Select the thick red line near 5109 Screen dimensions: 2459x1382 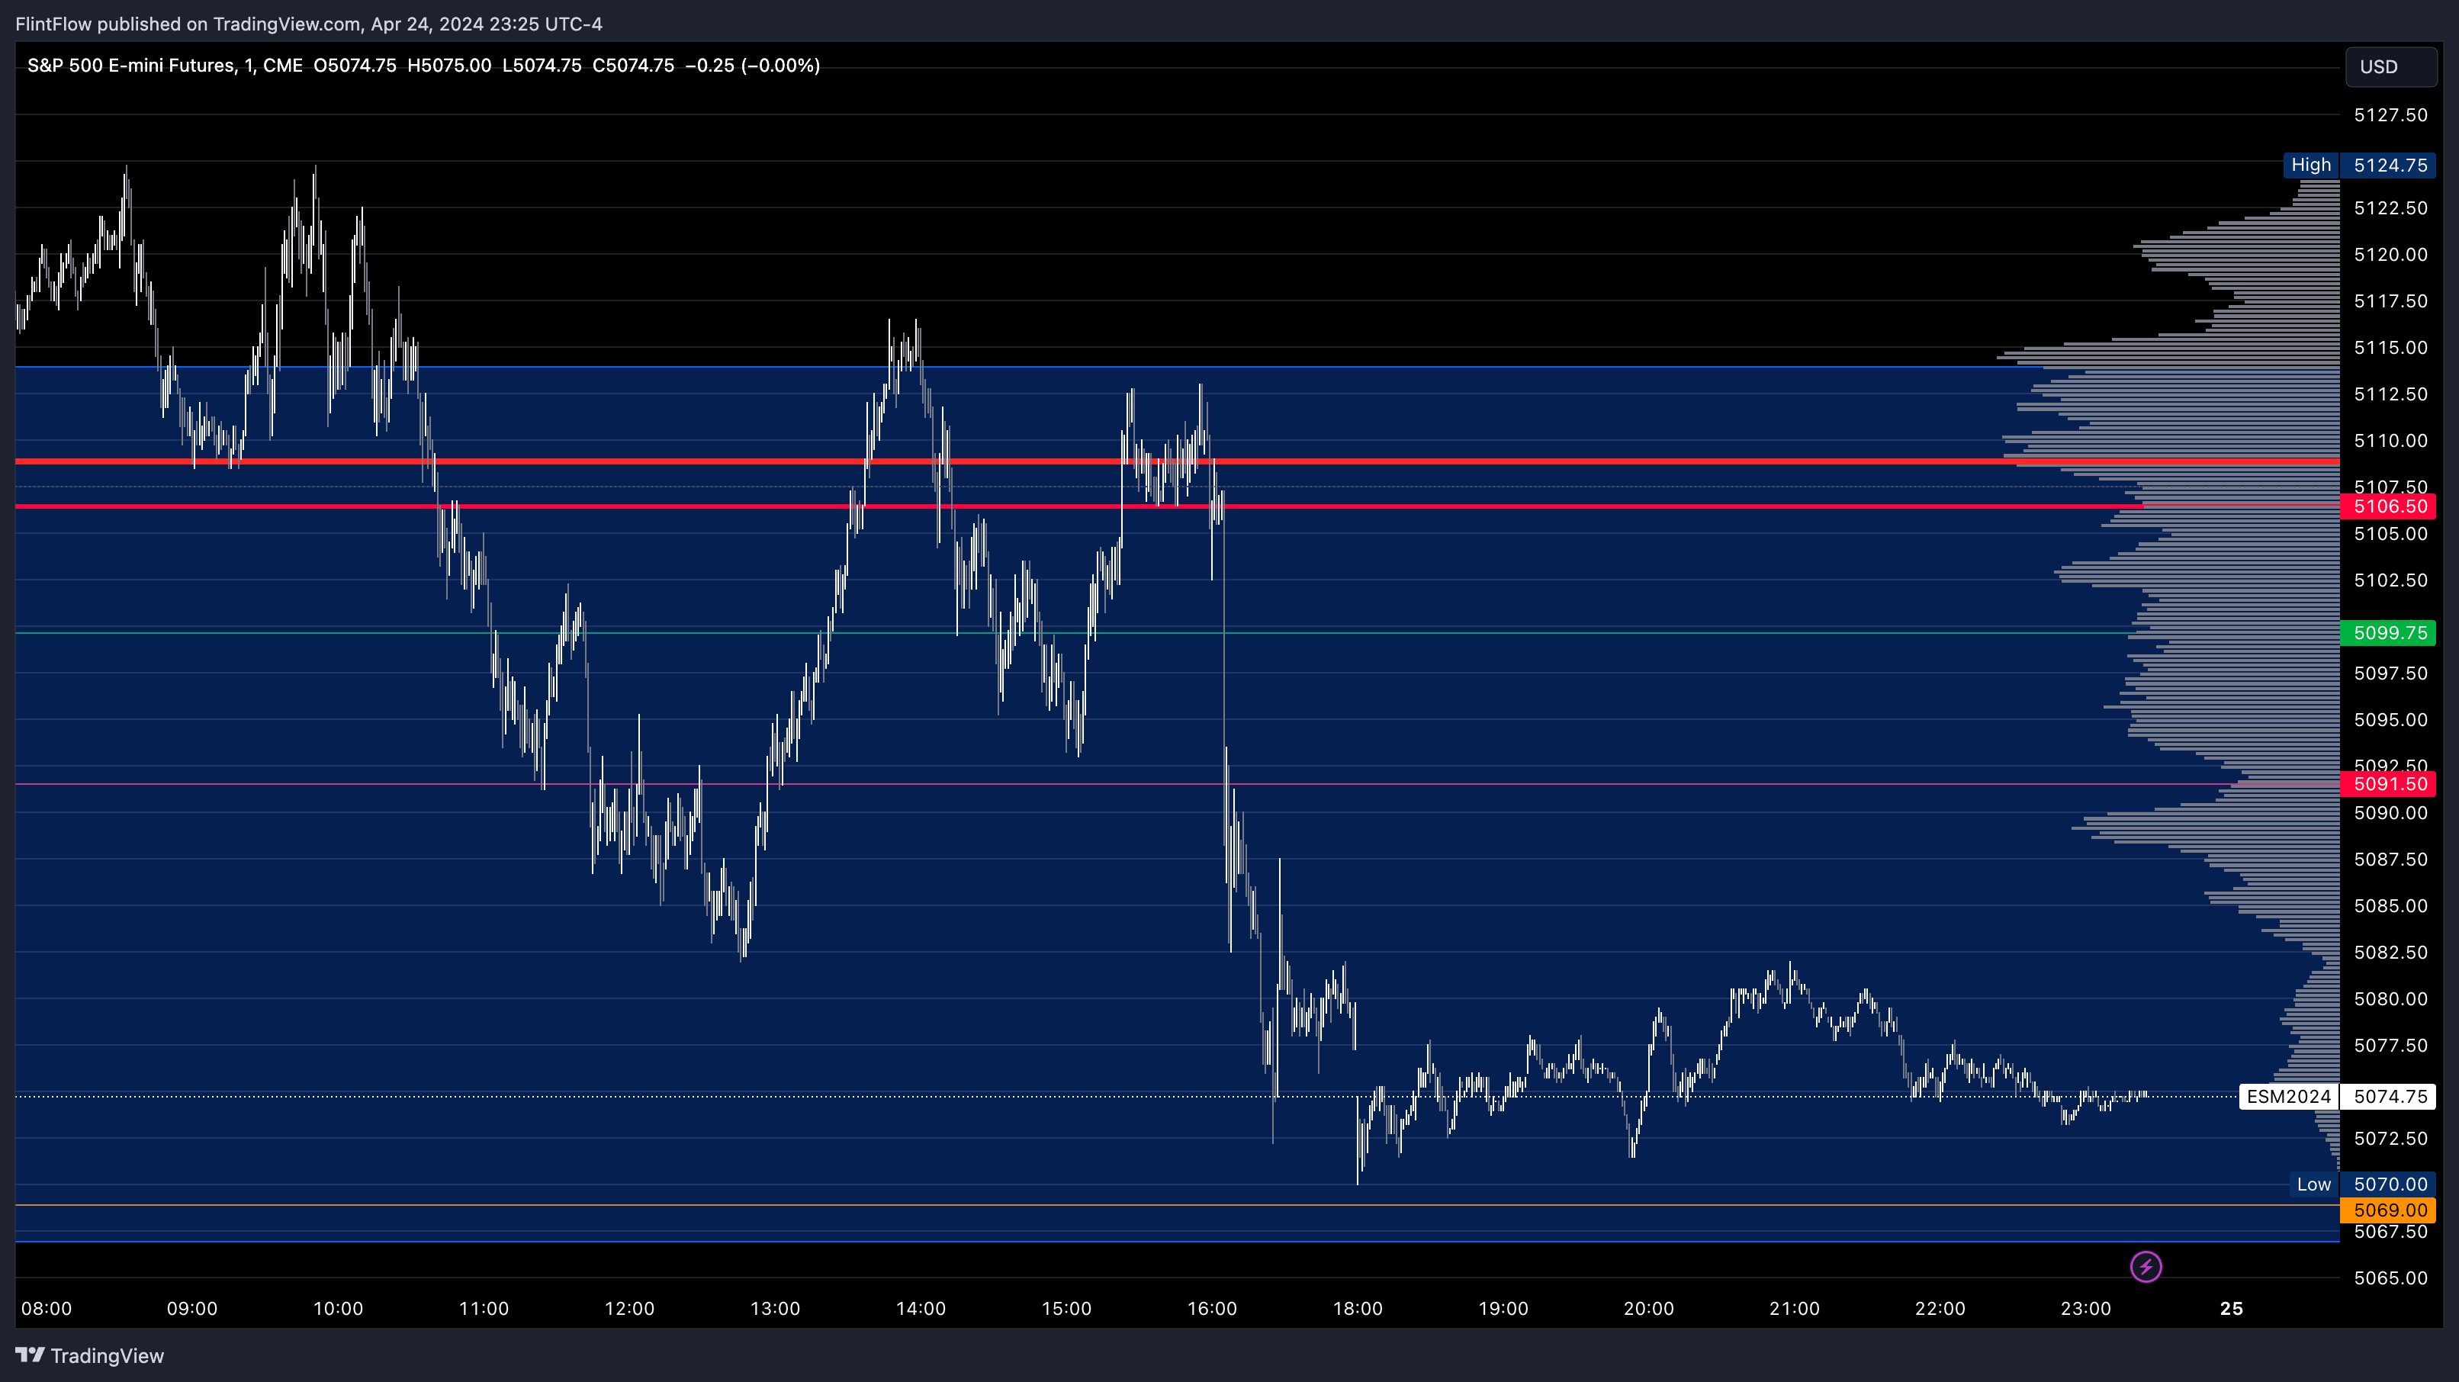[1177, 462]
